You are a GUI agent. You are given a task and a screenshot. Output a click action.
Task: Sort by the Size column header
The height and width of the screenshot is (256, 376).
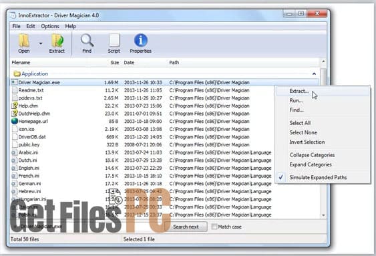(115, 63)
